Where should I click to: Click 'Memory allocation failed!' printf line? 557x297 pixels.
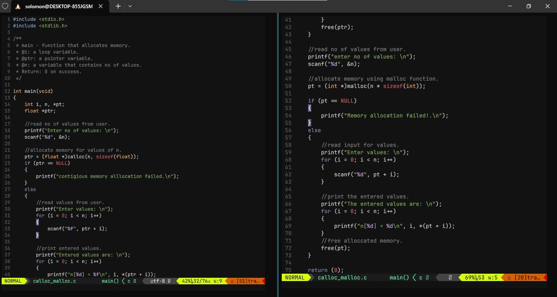pyautogui.click(x=385, y=116)
